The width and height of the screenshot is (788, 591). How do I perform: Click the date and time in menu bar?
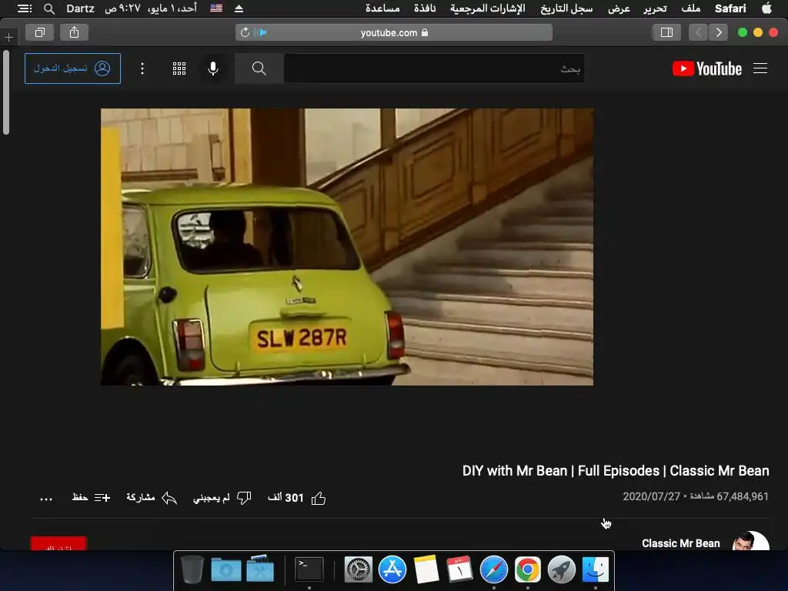point(151,8)
